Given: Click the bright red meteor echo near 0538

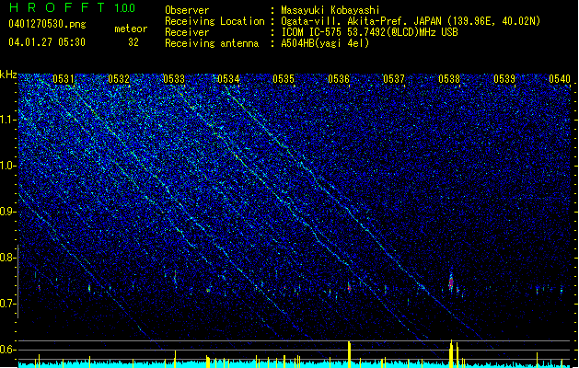Looking at the screenshot, I should pyautogui.click(x=451, y=282).
